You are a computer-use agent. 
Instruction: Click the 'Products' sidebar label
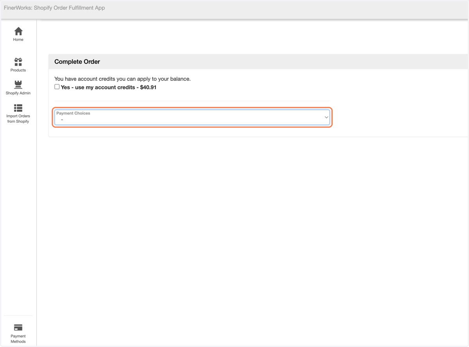[x=18, y=70]
